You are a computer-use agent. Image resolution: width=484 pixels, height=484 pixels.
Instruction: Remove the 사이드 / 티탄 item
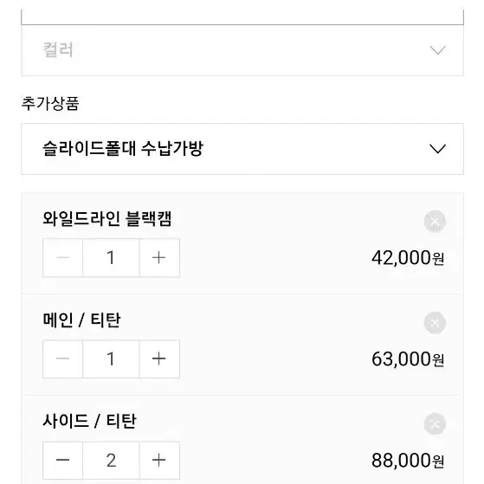[x=435, y=423]
